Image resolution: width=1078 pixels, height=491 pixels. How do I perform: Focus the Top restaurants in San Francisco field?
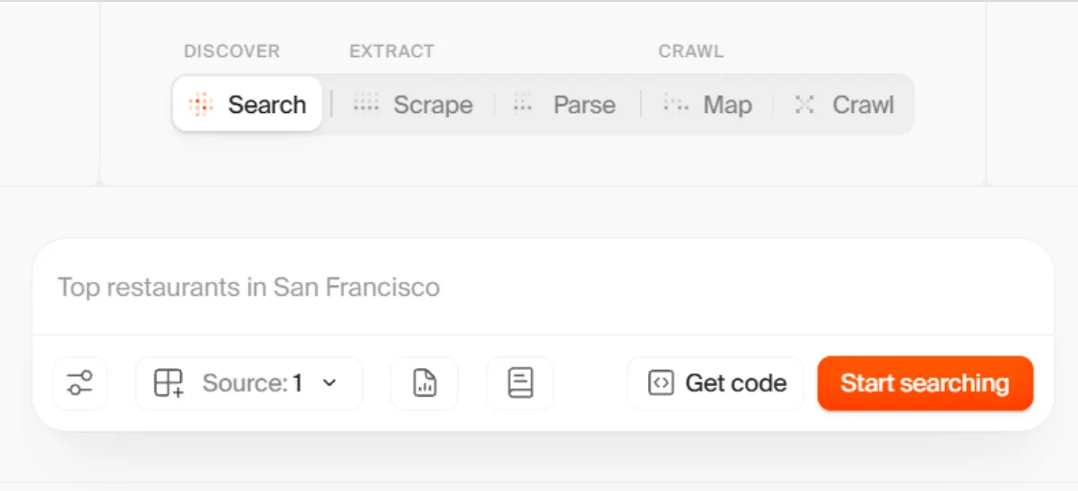tap(543, 287)
